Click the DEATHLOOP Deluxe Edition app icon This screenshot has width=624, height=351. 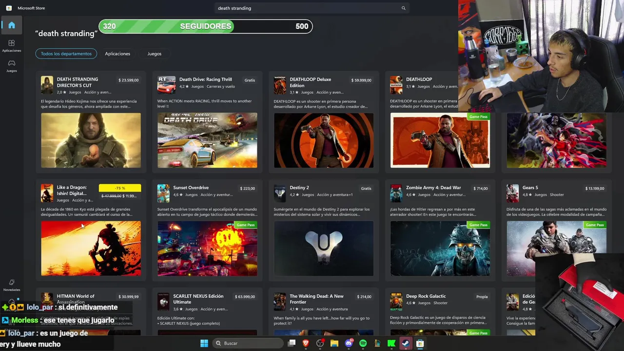click(280, 85)
